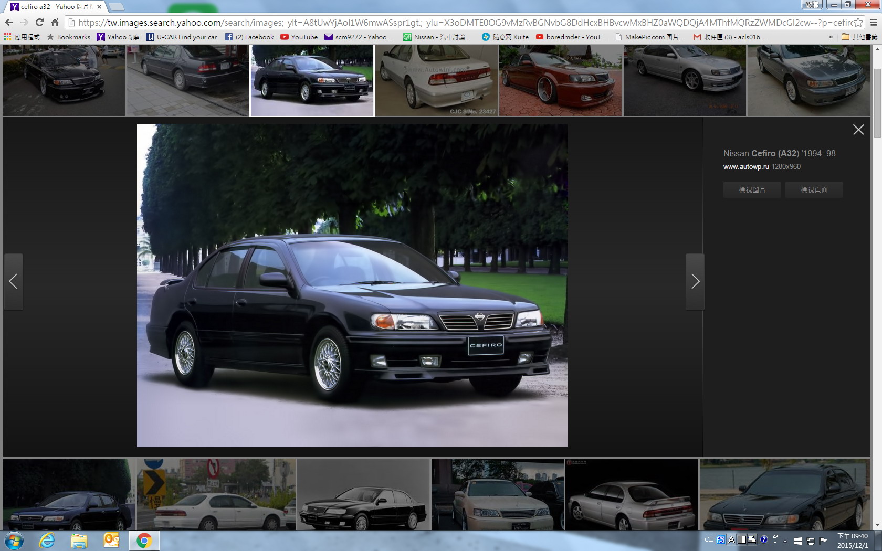This screenshot has width=882, height=551.
Task: Open the scm9272 - Yahoo mail bookmark
Action: [x=359, y=37]
